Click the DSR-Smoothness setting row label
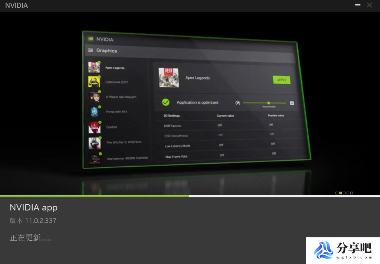 click(176, 136)
